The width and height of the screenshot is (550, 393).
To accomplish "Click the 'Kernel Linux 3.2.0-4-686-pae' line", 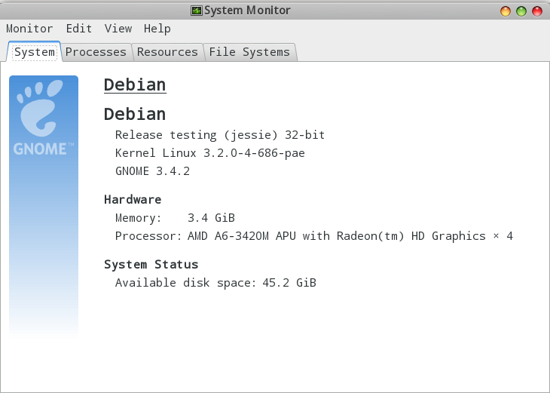I will point(210,153).
